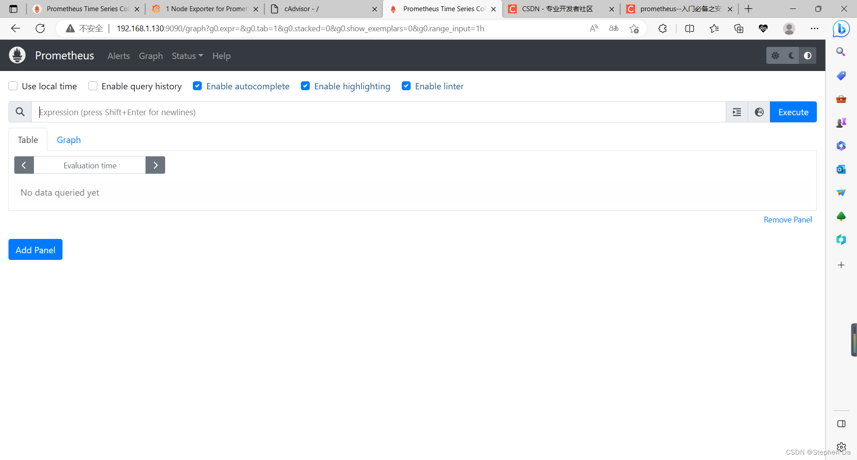Viewport: 857px width, 460px height.
Task: Go to previous evaluation time
Action: pyautogui.click(x=24, y=165)
